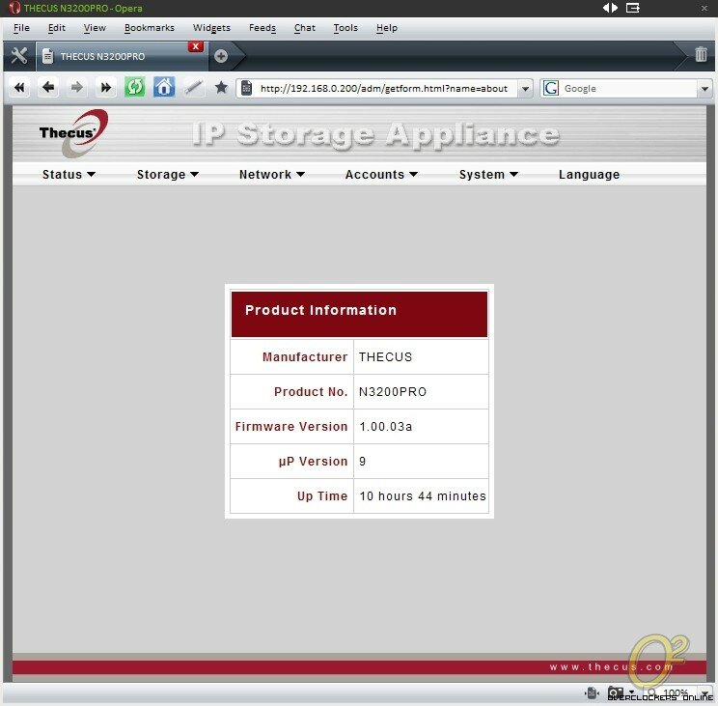Open a new tab with plus icon

[221, 56]
